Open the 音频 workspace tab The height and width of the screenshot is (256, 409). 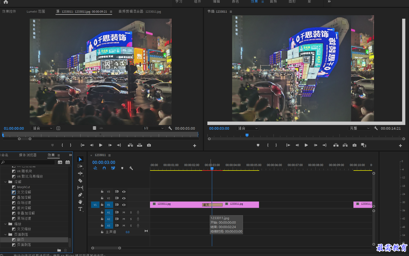pos(273,2)
